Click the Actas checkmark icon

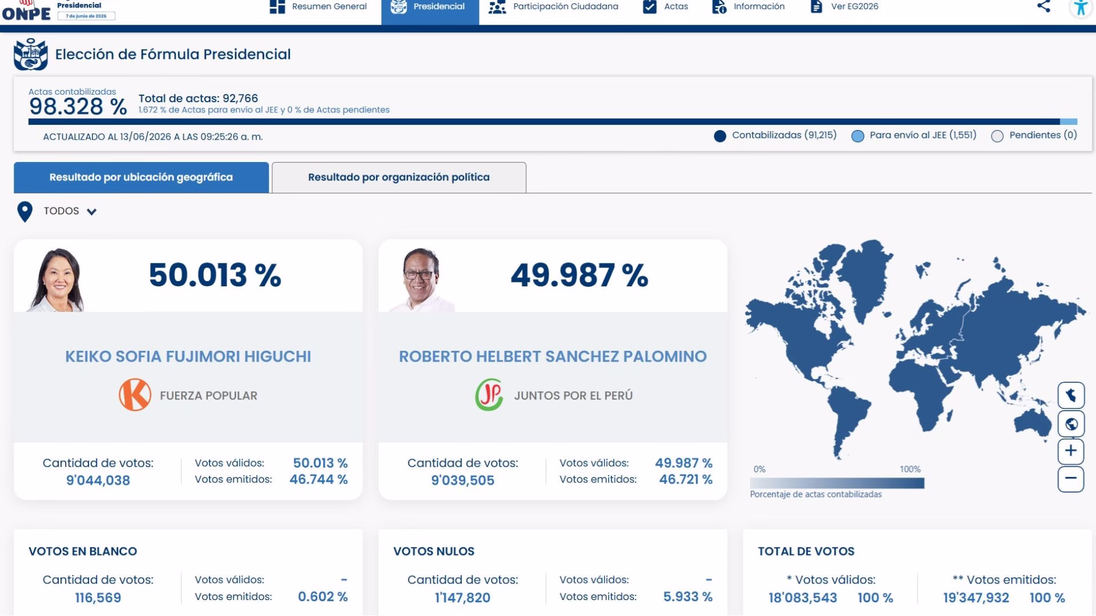[x=650, y=7]
